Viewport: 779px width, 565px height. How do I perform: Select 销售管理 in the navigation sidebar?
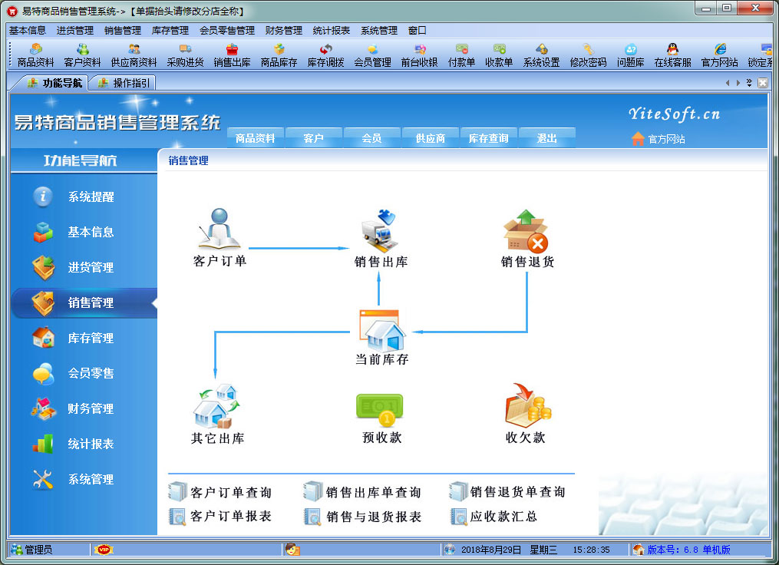coord(84,302)
